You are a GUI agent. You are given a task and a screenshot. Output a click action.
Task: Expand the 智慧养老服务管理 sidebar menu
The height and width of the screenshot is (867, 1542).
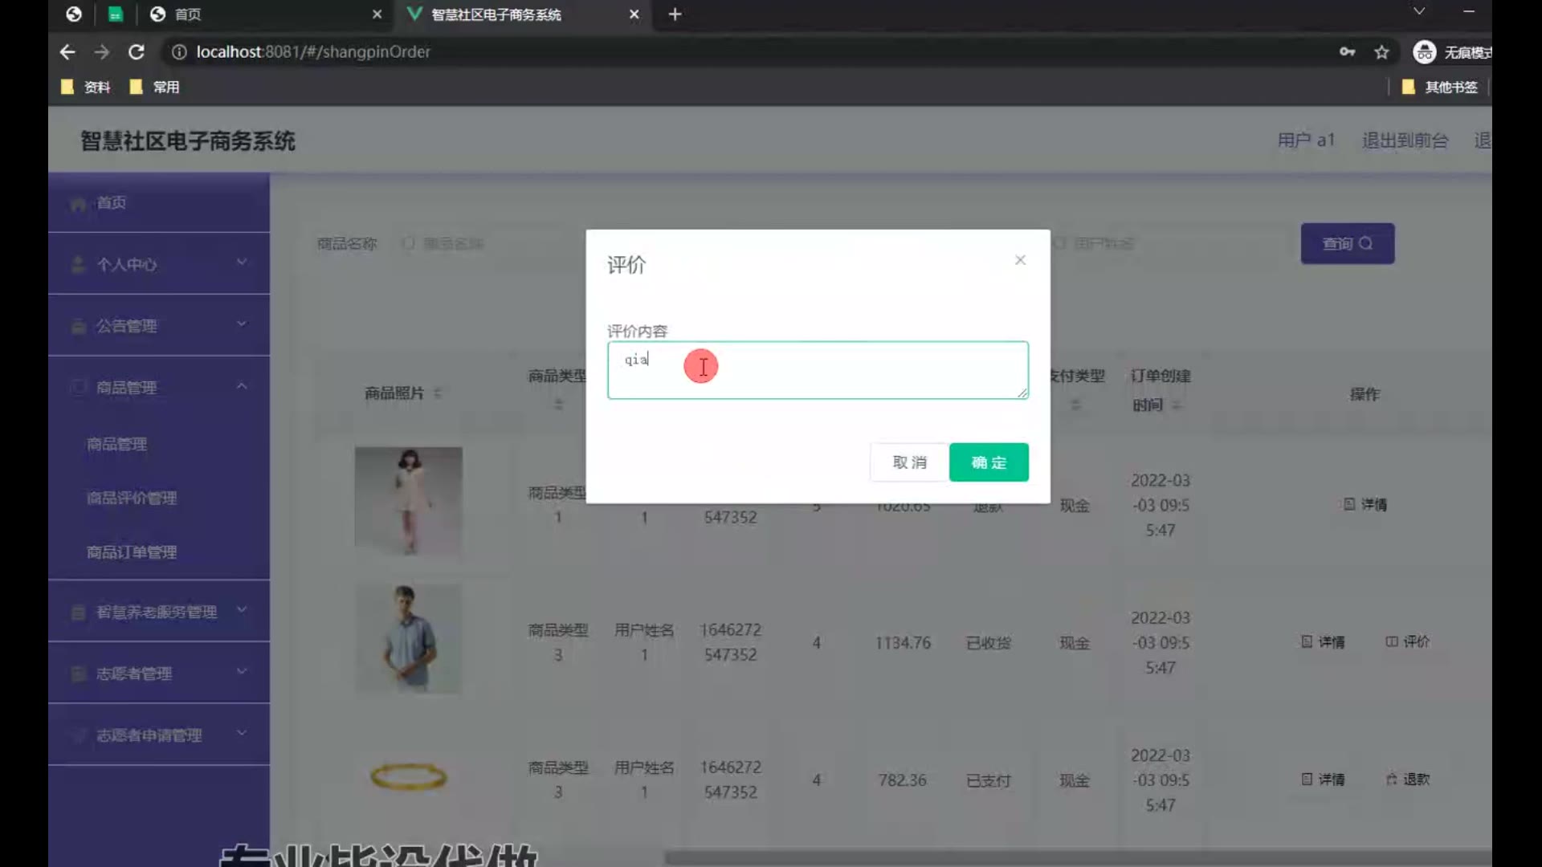pyautogui.click(x=159, y=612)
